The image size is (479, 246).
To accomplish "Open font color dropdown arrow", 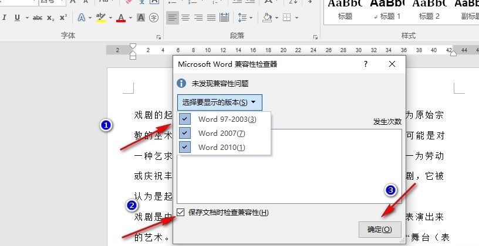I will [130, 18].
